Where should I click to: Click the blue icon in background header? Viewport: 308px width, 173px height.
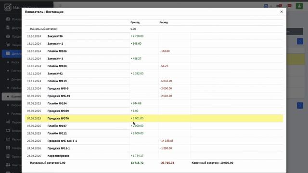(266, 6)
